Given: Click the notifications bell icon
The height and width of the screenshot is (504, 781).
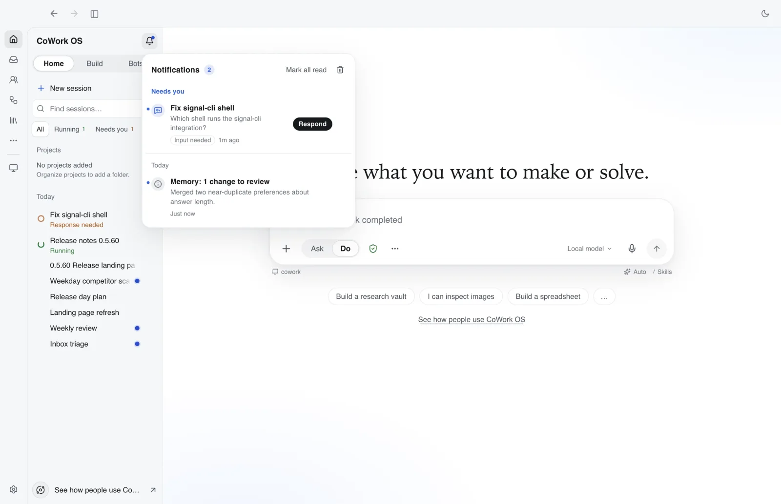Looking at the screenshot, I should click(x=150, y=41).
